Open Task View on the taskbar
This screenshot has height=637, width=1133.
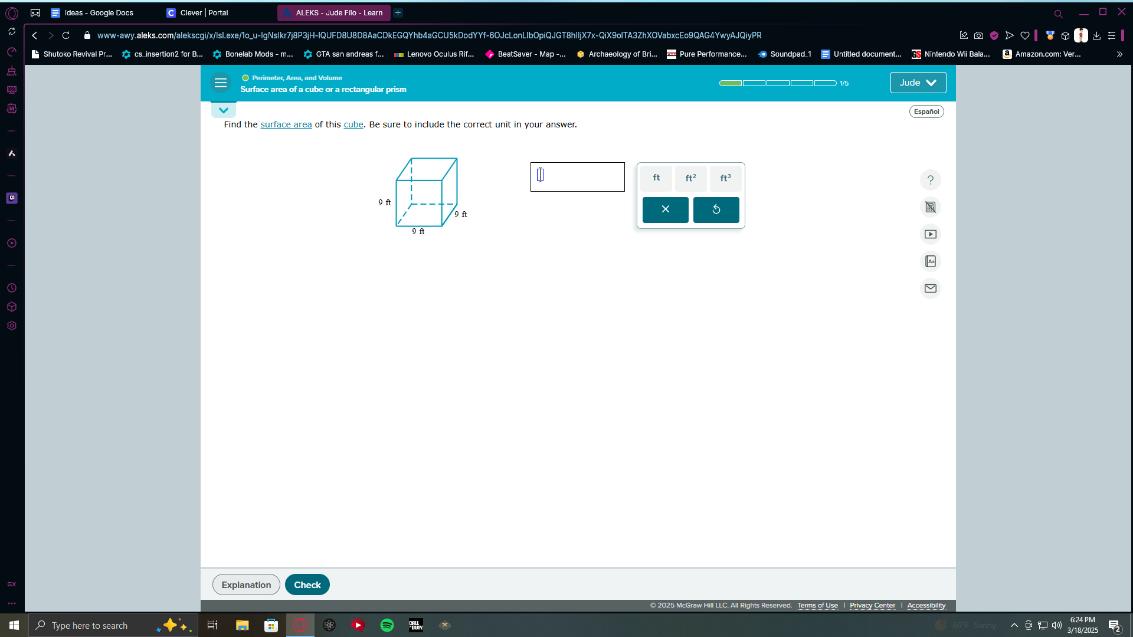pos(212,625)
